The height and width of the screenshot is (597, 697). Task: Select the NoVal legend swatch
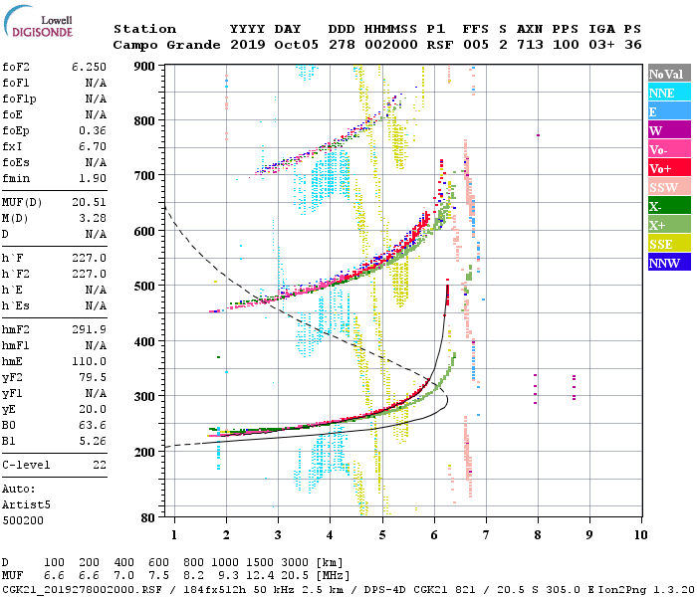[x=669, y=73]
